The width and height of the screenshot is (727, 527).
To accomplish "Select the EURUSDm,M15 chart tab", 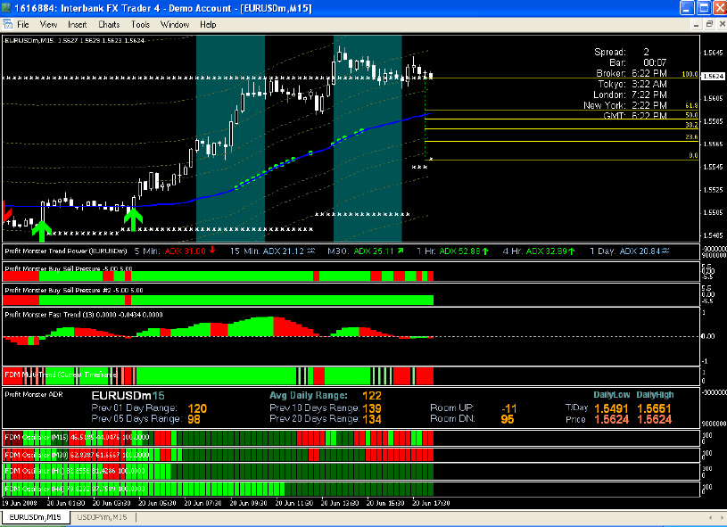I will (36, 517).
